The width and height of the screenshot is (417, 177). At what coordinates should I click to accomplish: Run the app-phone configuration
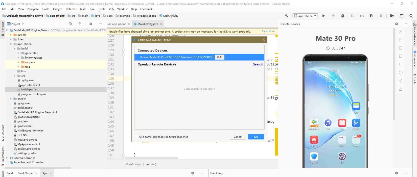tap(323, 16)
